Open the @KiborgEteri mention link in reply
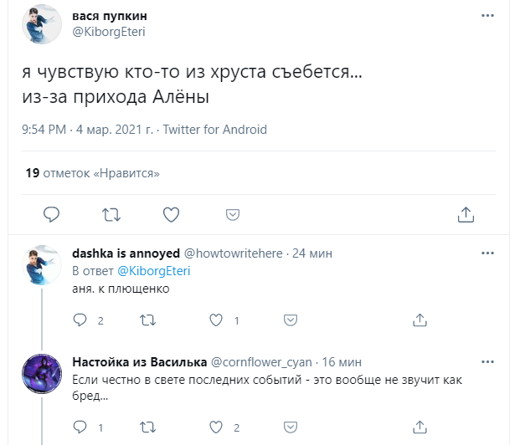Image resolution: width=520 pixels, height=445 pixels. tap(155, 271)
